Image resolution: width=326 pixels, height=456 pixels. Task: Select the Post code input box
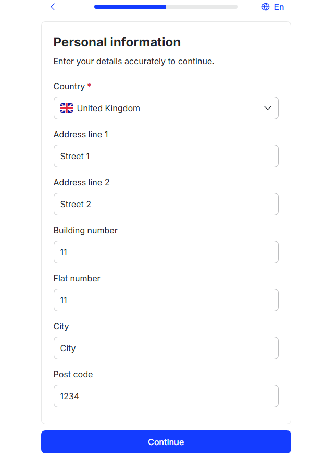[x=166, y=396]
